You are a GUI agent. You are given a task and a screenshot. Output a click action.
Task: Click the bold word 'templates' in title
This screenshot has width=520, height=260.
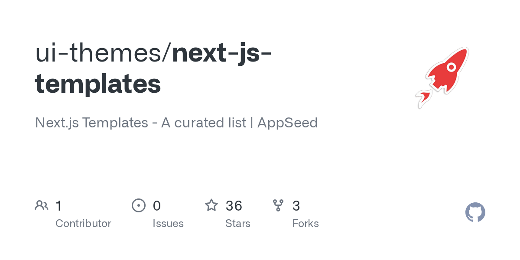pyautogui.click(x=98, y=84)
